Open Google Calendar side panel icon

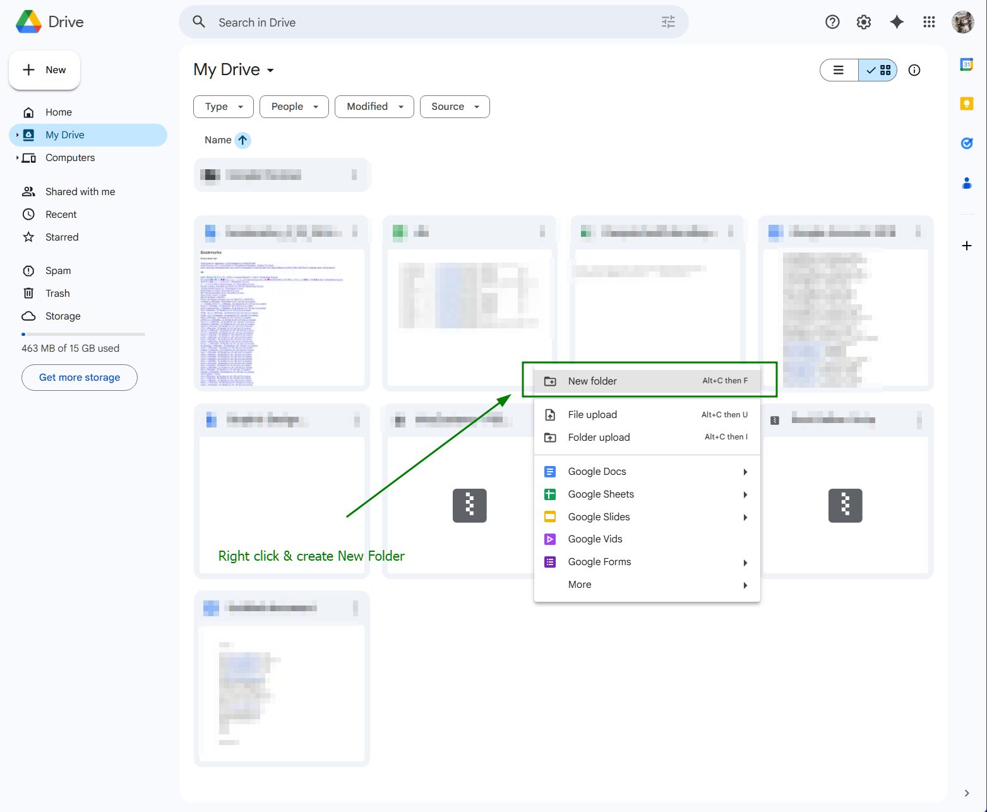point(967,64)
